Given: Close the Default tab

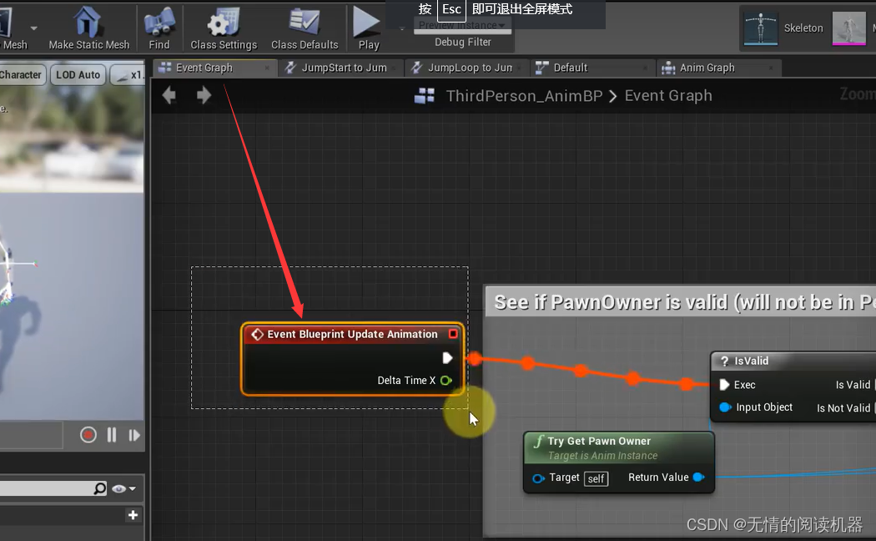Looking at the screenshot, I should pos(645,68).
